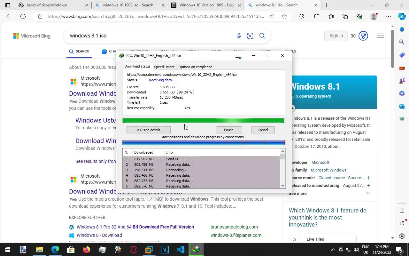Click Sign in on Bing

336,36
